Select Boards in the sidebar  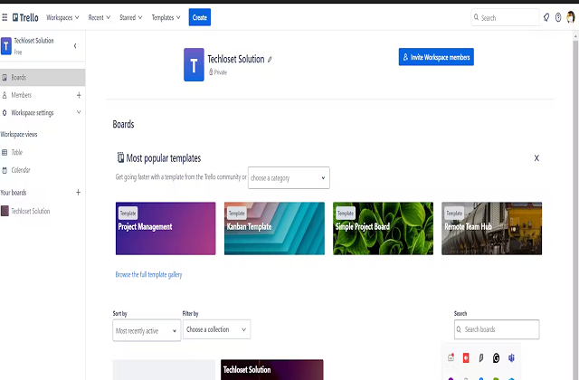tap(43, 78)
